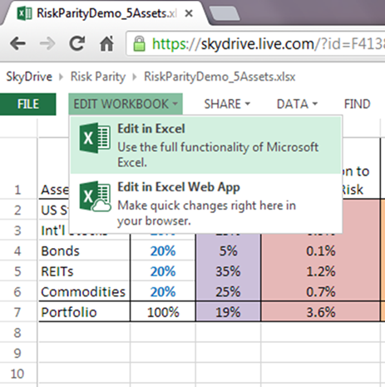The height and width of the screenshot is (387, 385).
Task: Select row header 5
Action: (x=17, y=271)
